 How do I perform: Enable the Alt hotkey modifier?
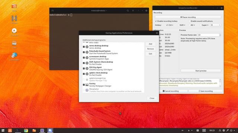[189, 25]
